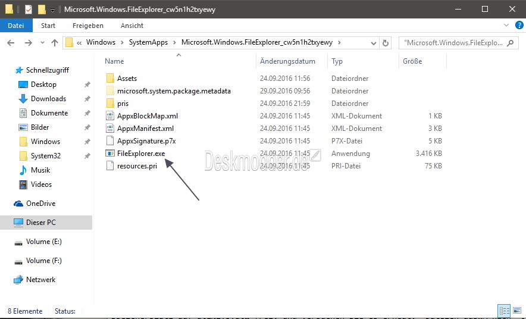Select the resources.pri file icon
Image resolution: width=526 pixels, height=319 pixels.
click(x=110, y=165)
